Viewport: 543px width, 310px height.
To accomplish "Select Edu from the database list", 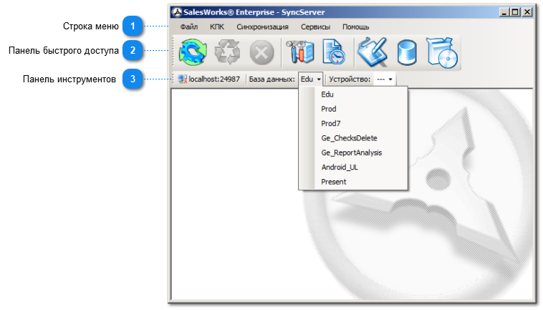I will point(353,95).
